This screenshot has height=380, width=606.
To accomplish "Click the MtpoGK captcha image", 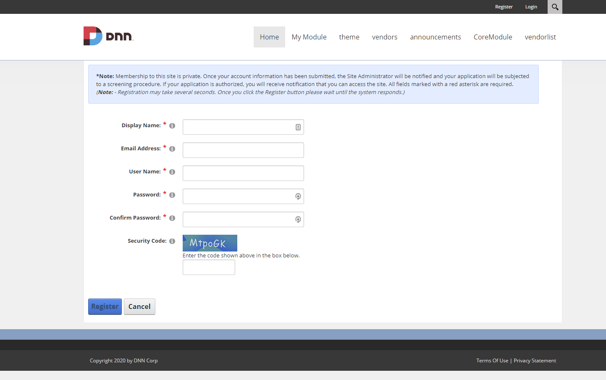I will click(x=210, y=243).
